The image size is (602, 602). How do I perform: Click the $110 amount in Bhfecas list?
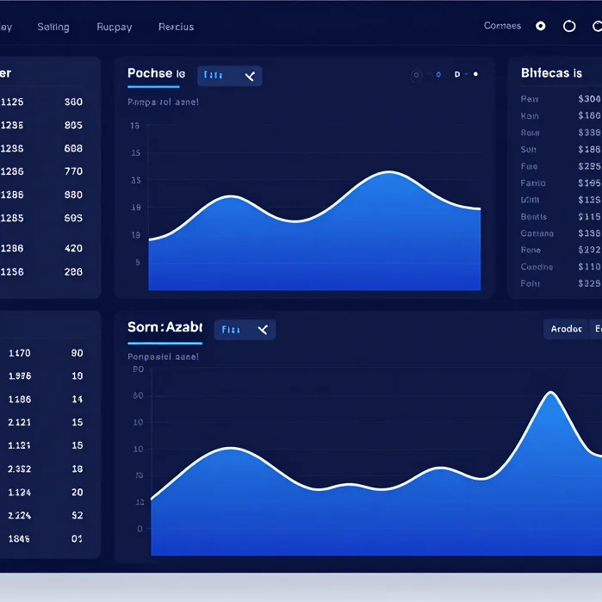coord(589,266)
